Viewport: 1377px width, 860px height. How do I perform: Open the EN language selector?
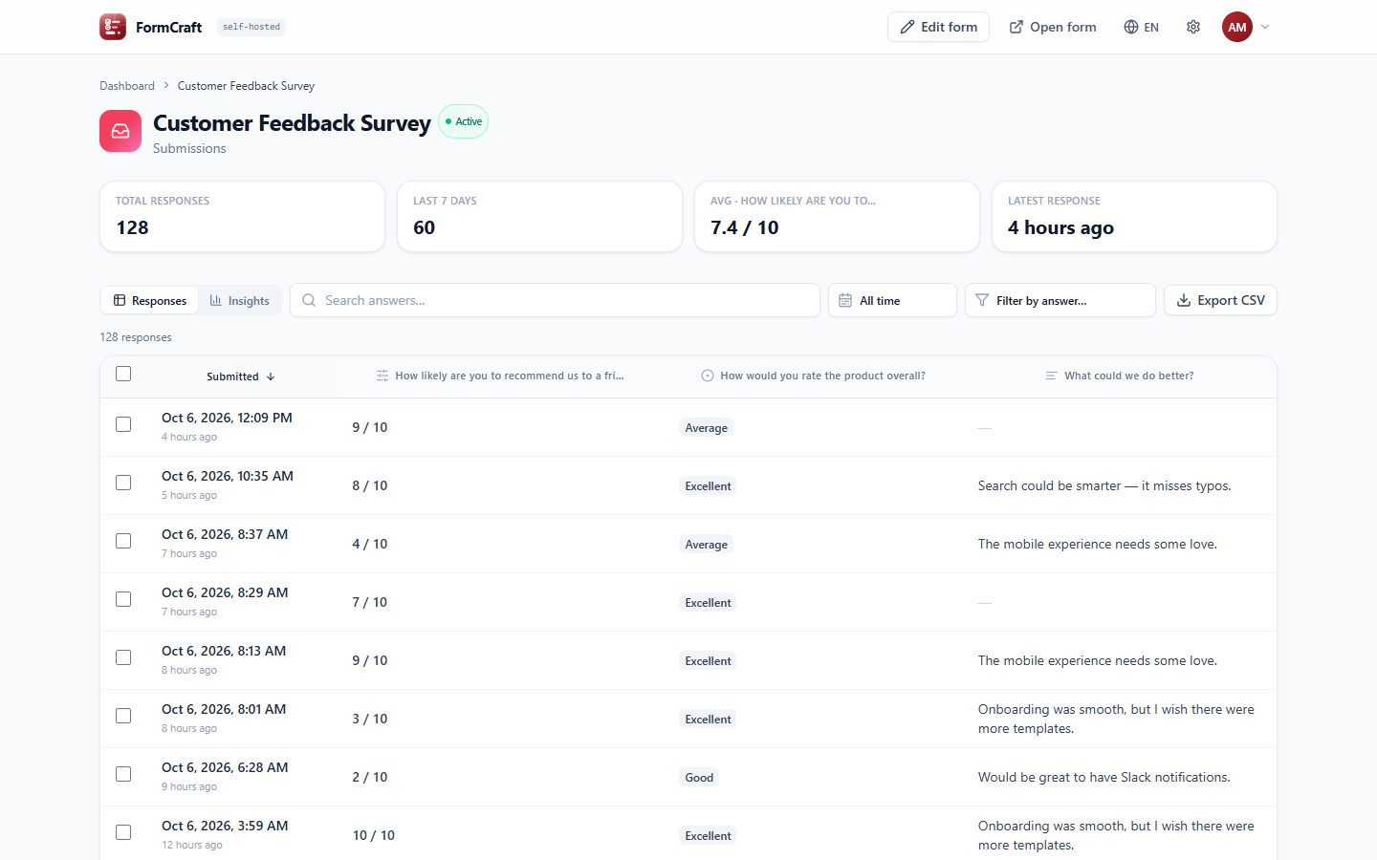click(1142, 27)
